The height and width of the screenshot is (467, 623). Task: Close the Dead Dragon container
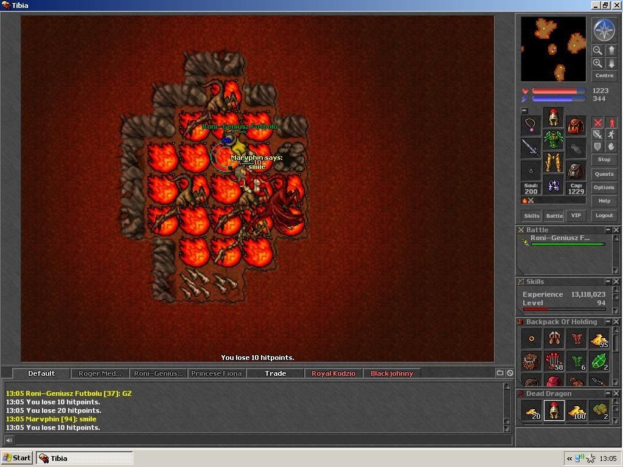(616, 393)
